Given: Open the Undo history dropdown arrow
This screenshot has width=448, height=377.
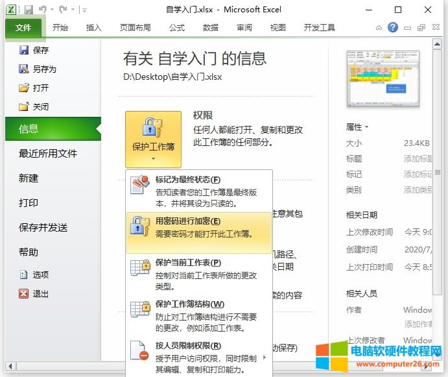Looking at the screenshot, I should (x=53, y=10).
